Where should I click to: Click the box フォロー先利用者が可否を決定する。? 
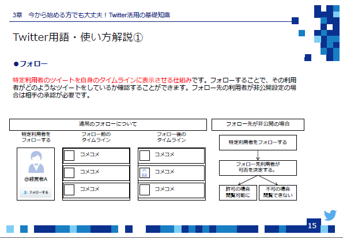(x=258, y=168)
